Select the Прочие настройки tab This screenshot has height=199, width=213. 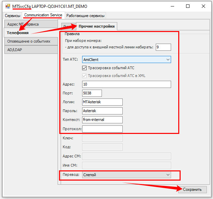pos(97,26)
